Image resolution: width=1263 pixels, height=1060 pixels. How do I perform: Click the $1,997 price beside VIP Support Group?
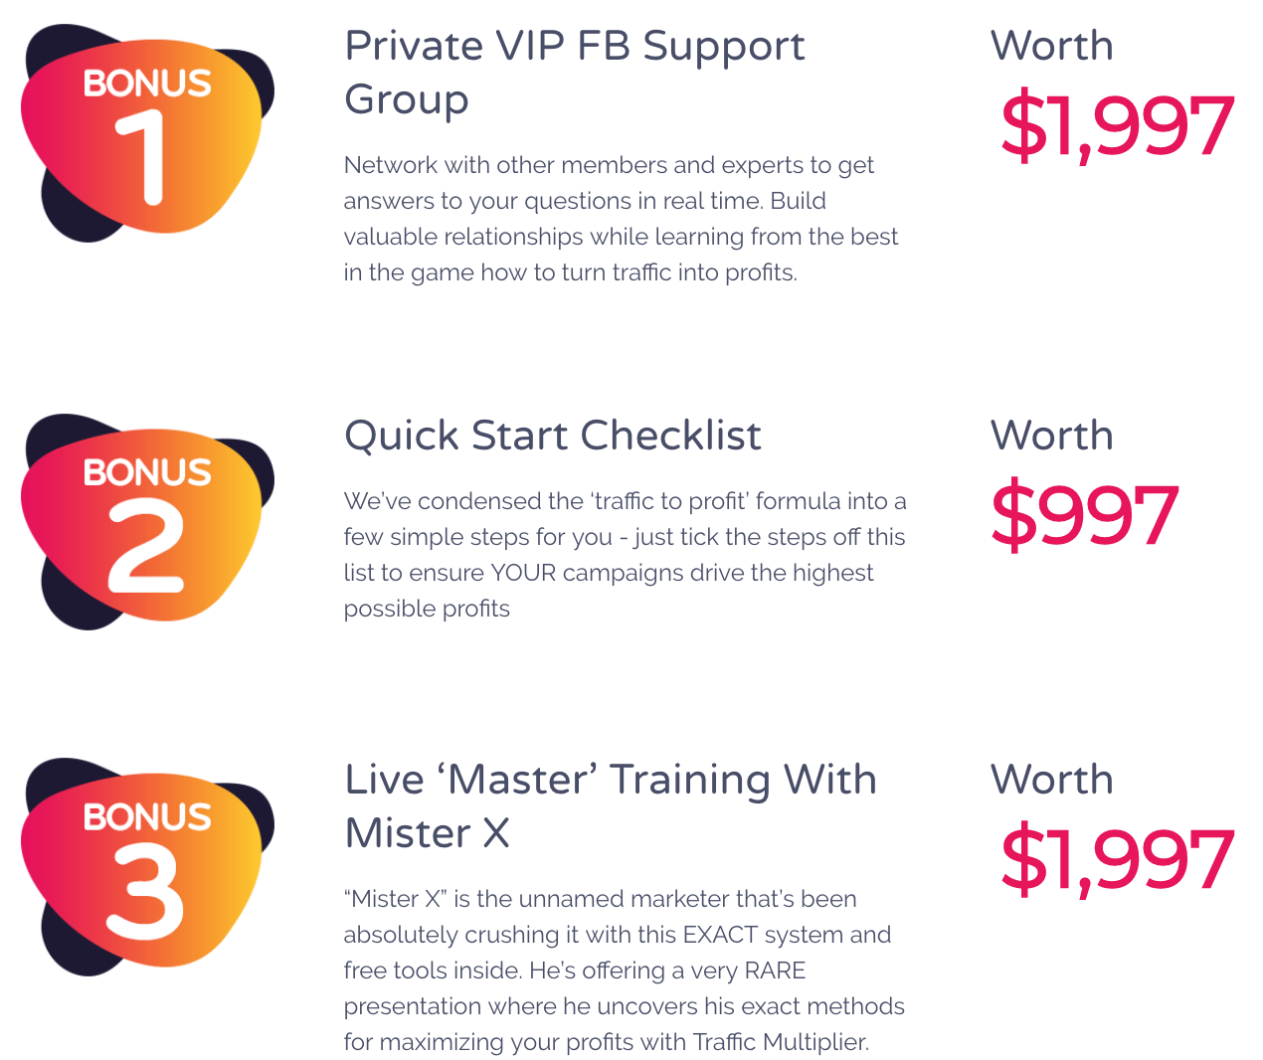click(1117, 126)
